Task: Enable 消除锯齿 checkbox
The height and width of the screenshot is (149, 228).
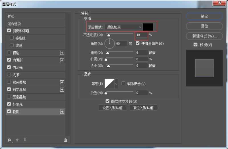Action: click(x=123, y=83)
